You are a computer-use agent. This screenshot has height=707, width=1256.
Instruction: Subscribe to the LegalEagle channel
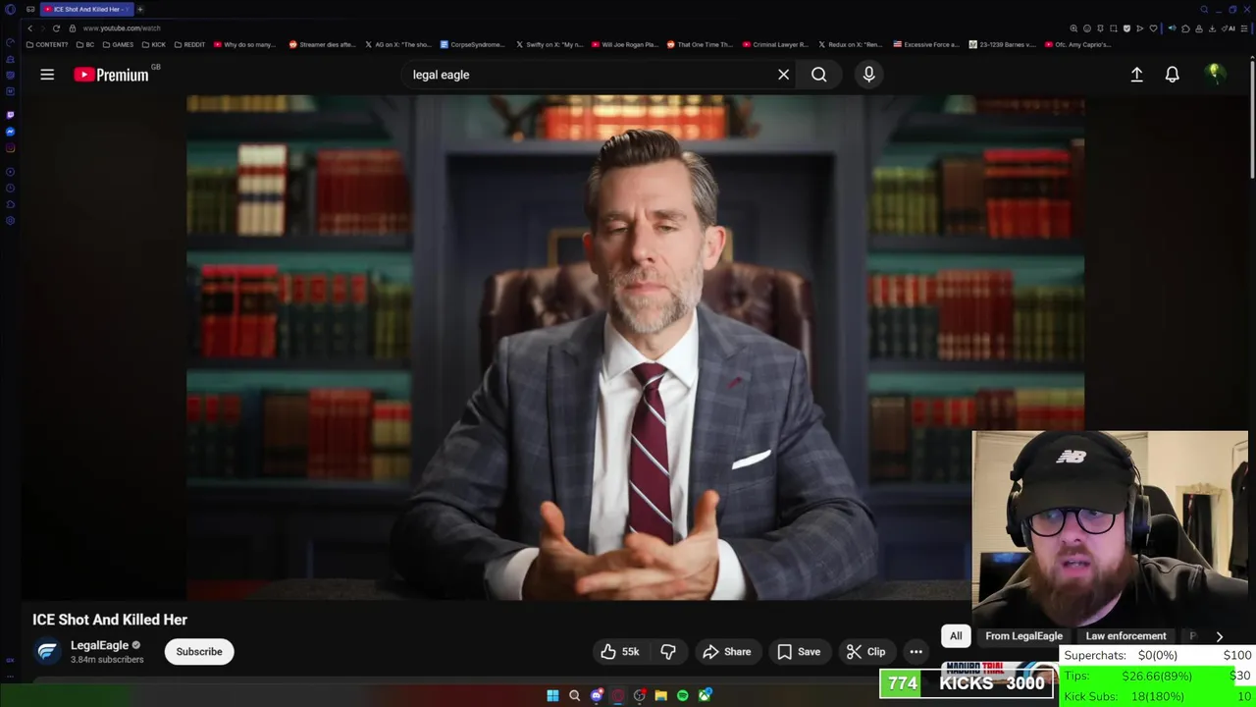click(x=199, y=652)
